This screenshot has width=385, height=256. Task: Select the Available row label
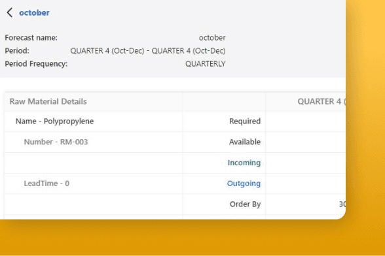coord(245,142)
